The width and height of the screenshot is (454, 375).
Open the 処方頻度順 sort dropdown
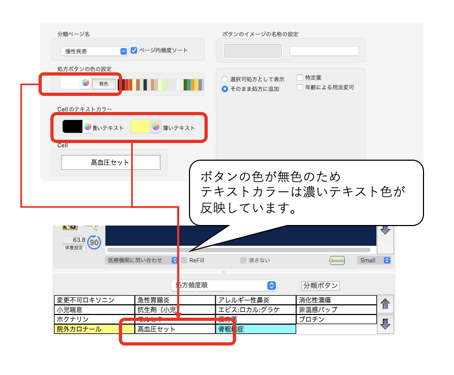pyautogui.click(x=225, y=285)
